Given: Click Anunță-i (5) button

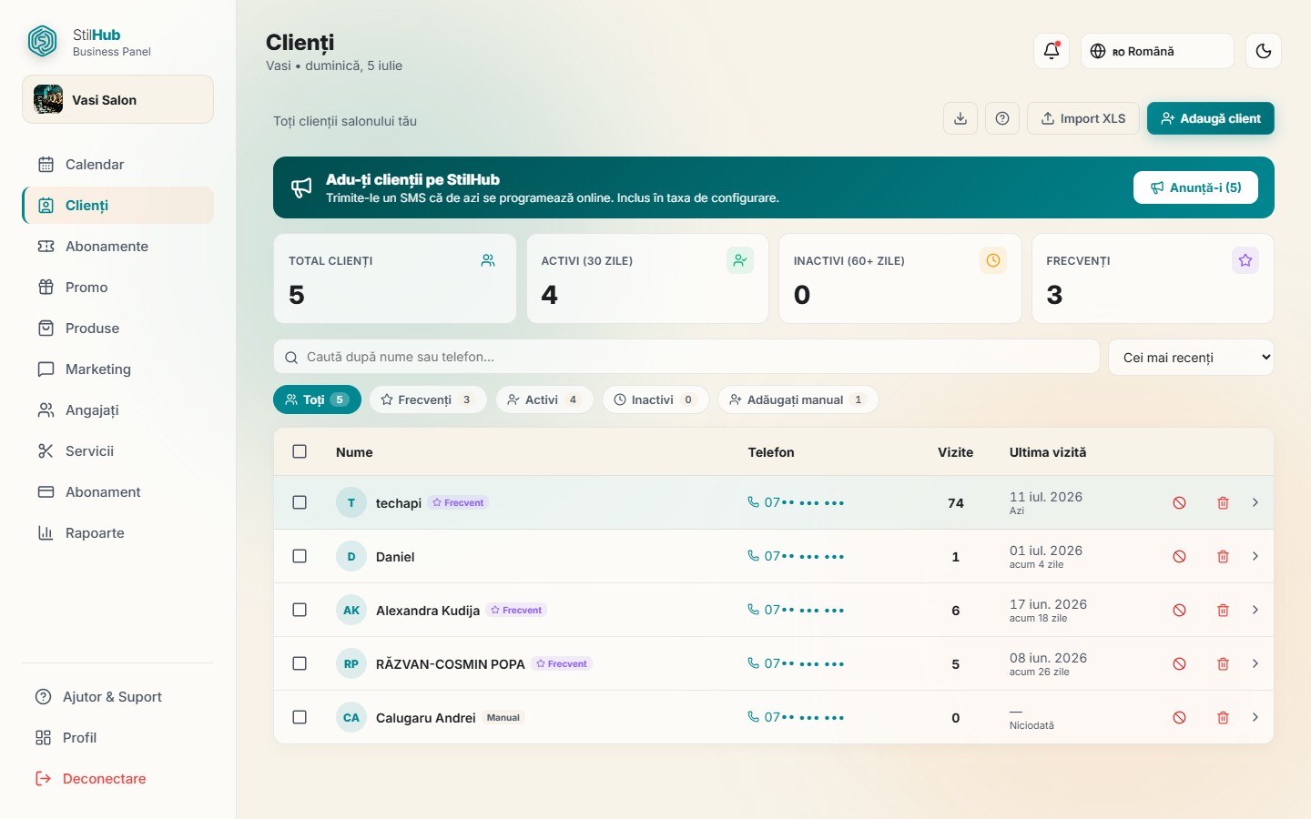Looking at the screenshot, I should click(1195, 187).
